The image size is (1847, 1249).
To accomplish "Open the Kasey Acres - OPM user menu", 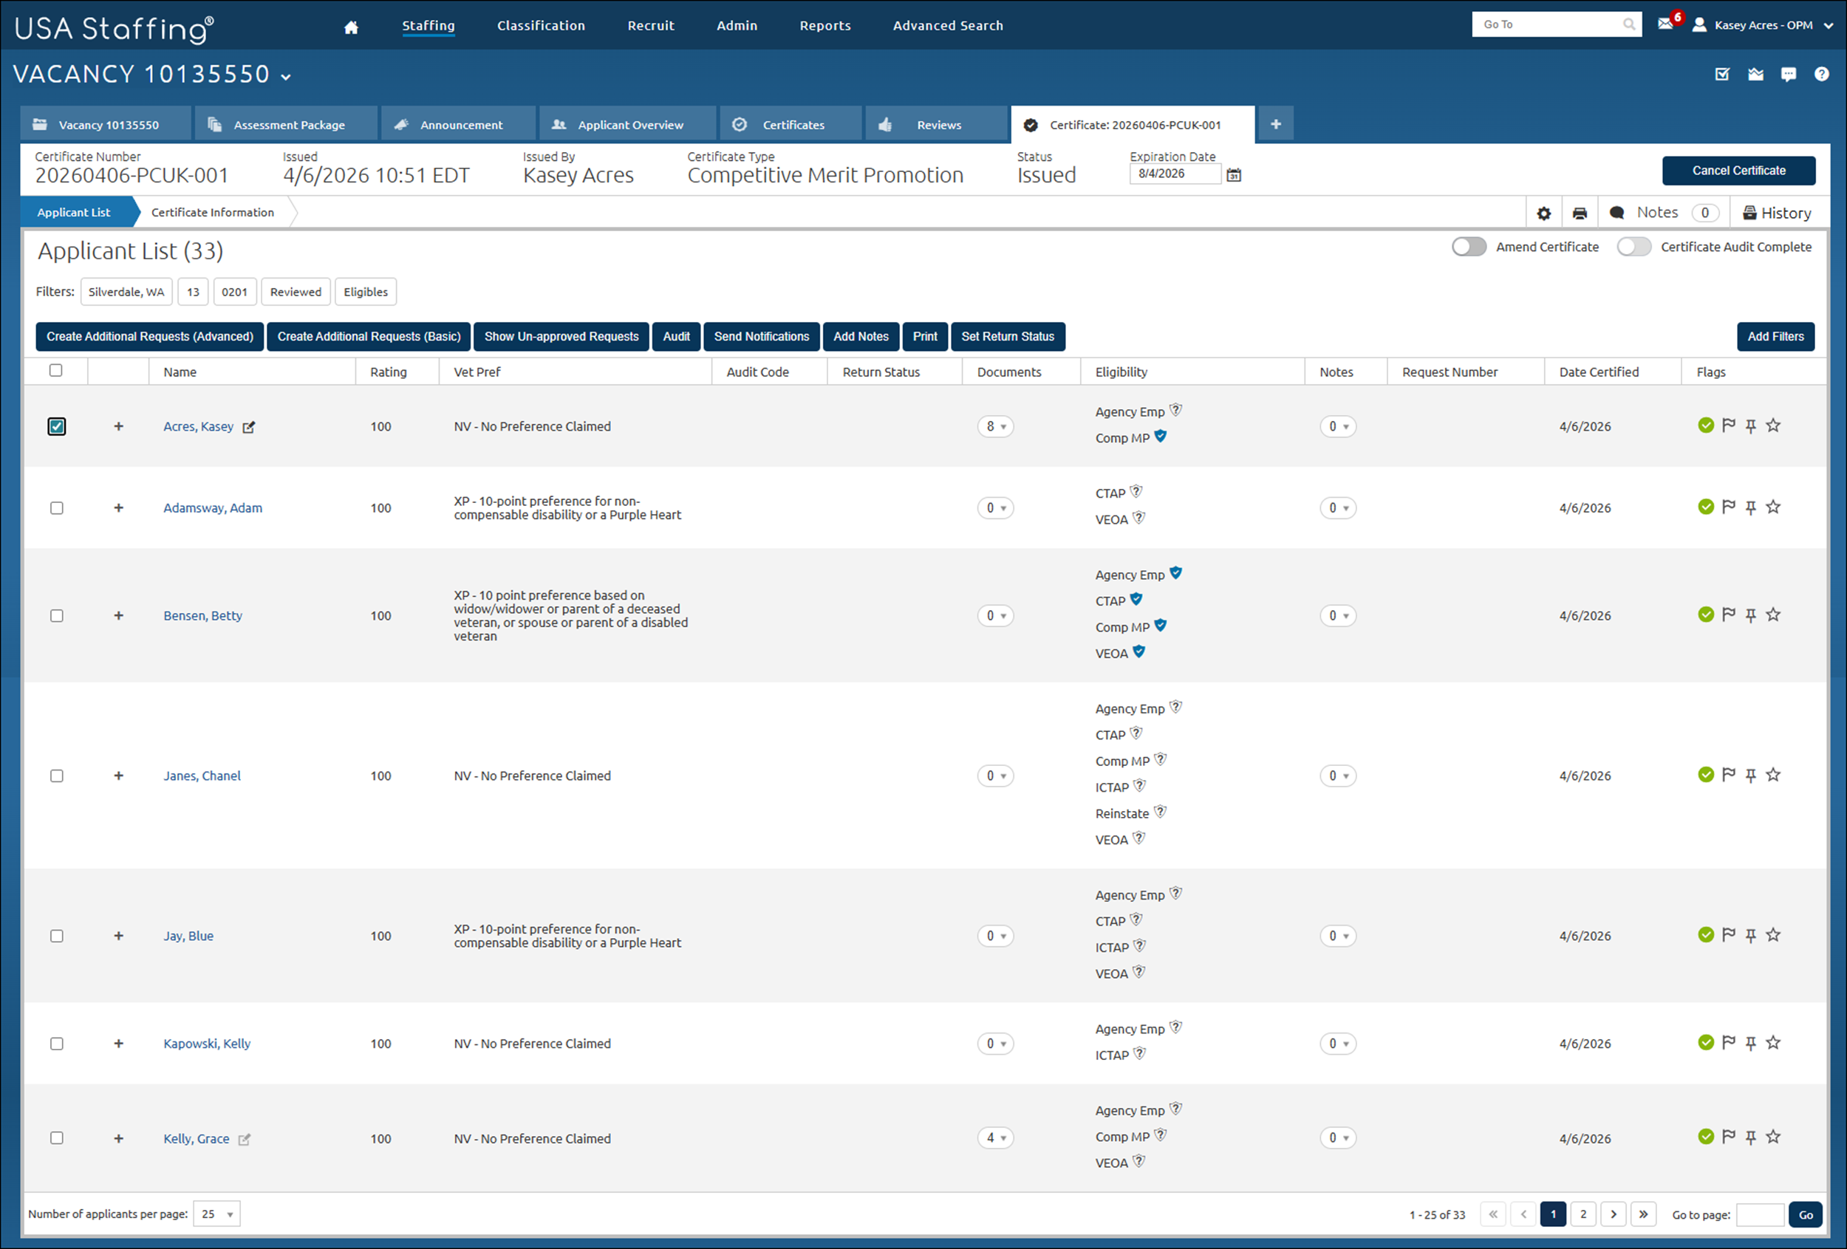I will click(x=1761, y=25).
